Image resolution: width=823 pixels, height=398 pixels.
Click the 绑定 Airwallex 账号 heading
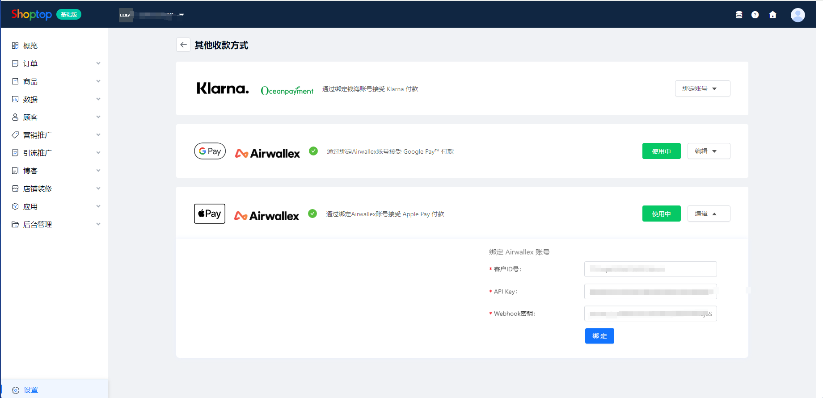click(x=519, y=252)
